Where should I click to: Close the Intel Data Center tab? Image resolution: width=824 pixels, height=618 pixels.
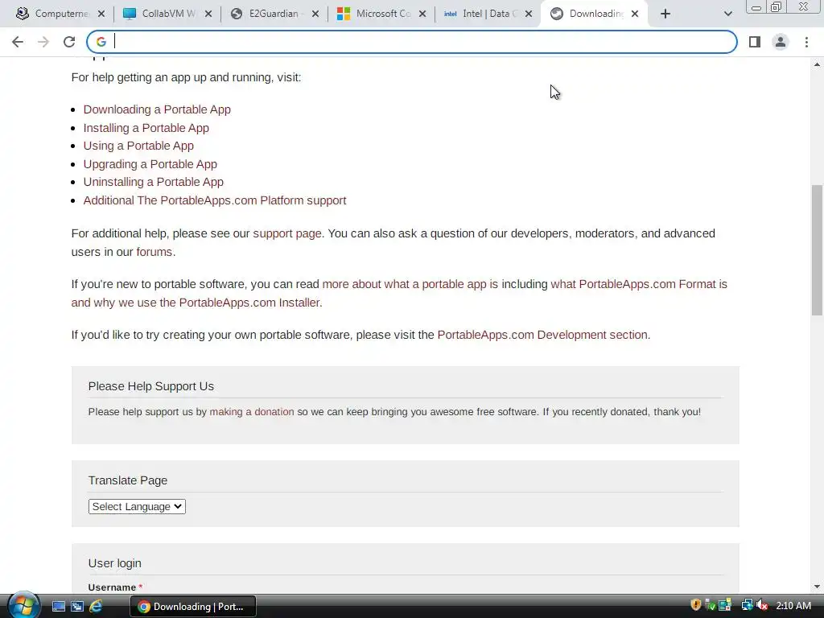(529, 14)
